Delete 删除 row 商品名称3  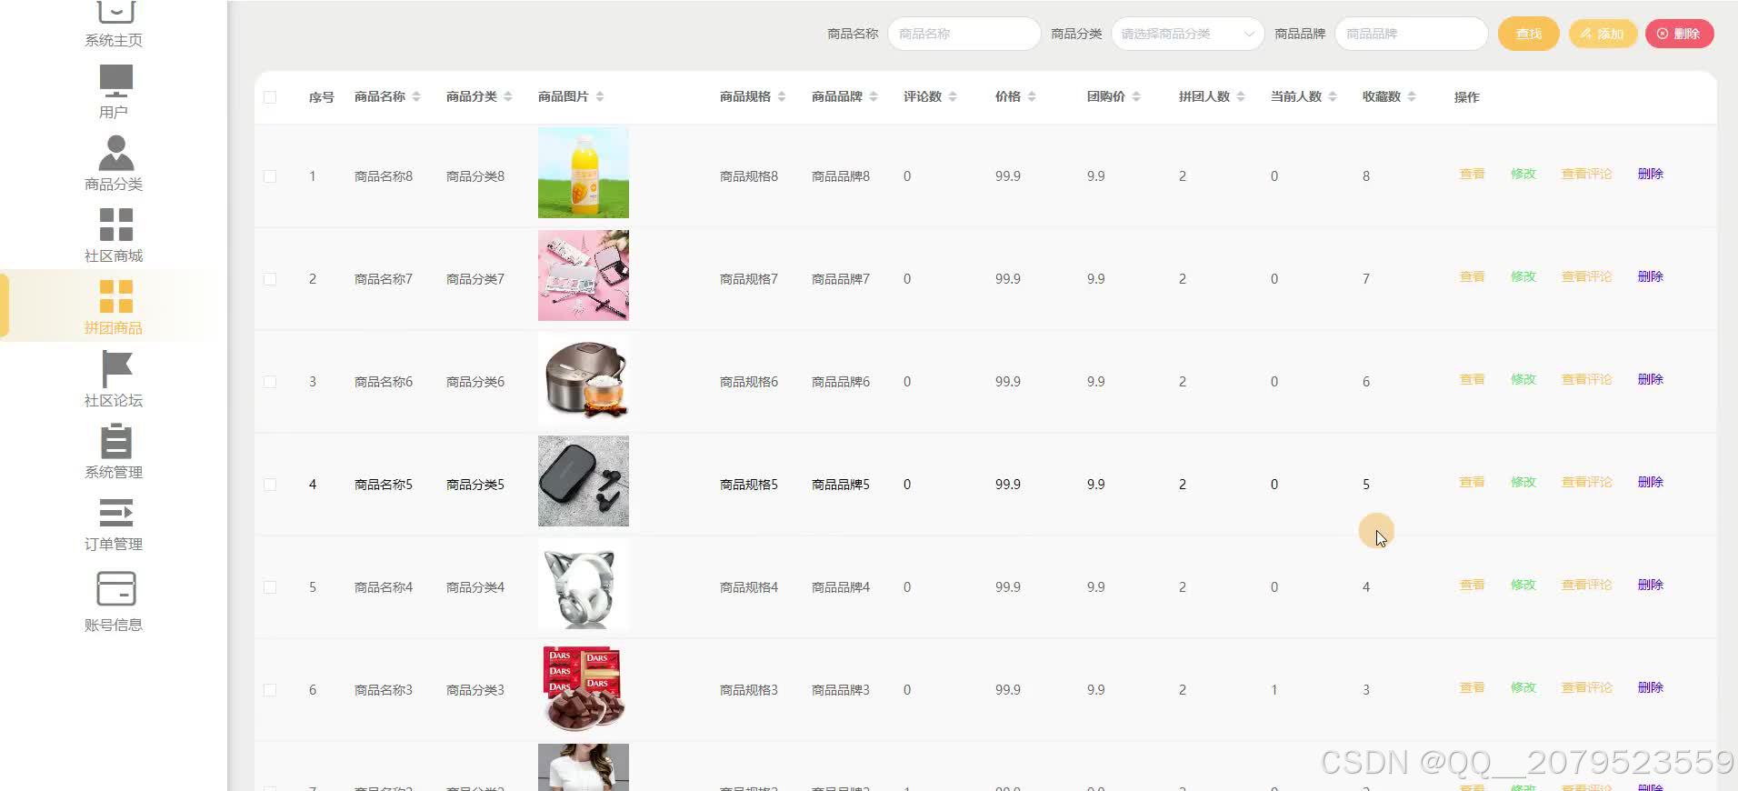(x=1651, y=687)
